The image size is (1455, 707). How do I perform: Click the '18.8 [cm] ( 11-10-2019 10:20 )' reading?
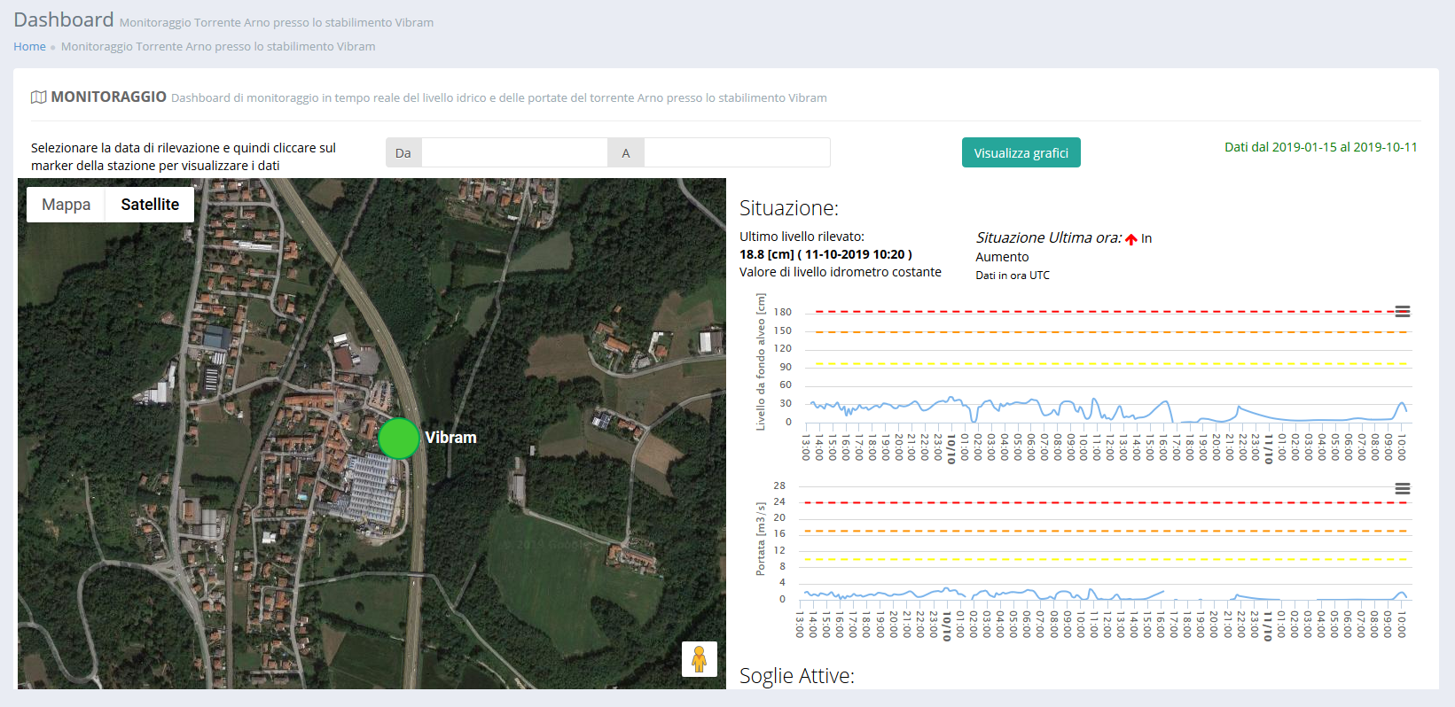tap(825, 254)
